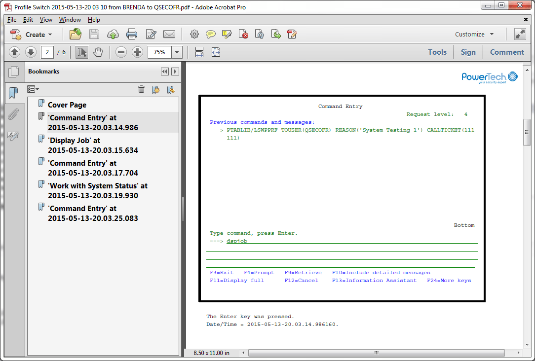This screenshot has height=361, width=535.
Task: Add a sticky note comment
Action: click(211, 34)
